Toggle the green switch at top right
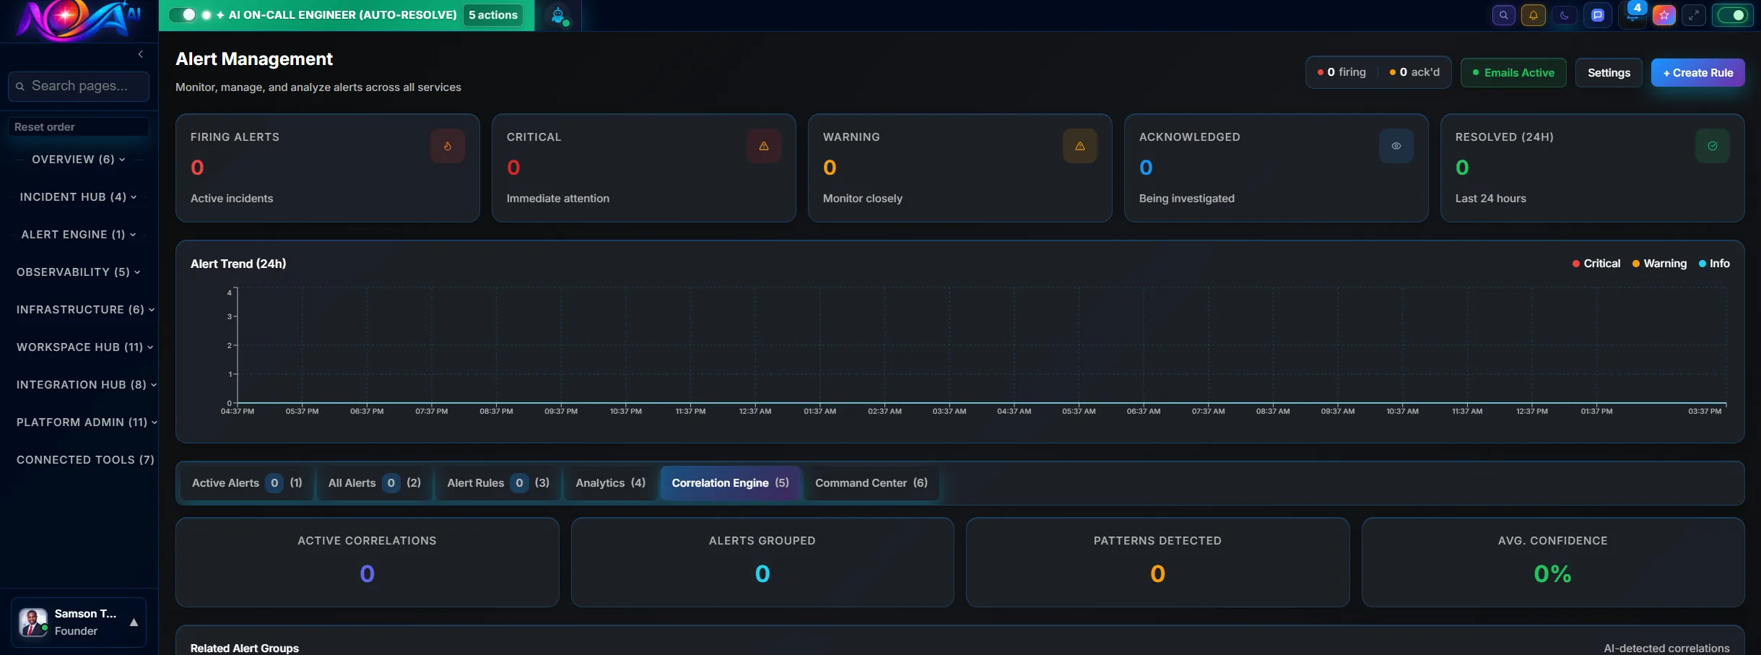1761x655 pixels. point(1734,14)
